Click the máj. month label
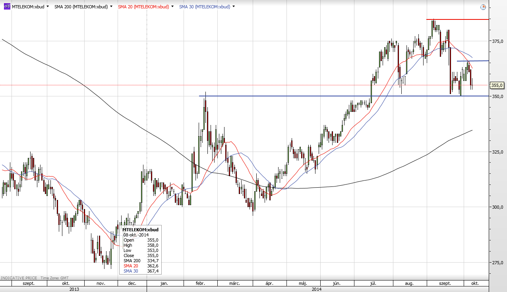Viewport: 507px width, 292px height. [x=302, y=284]
